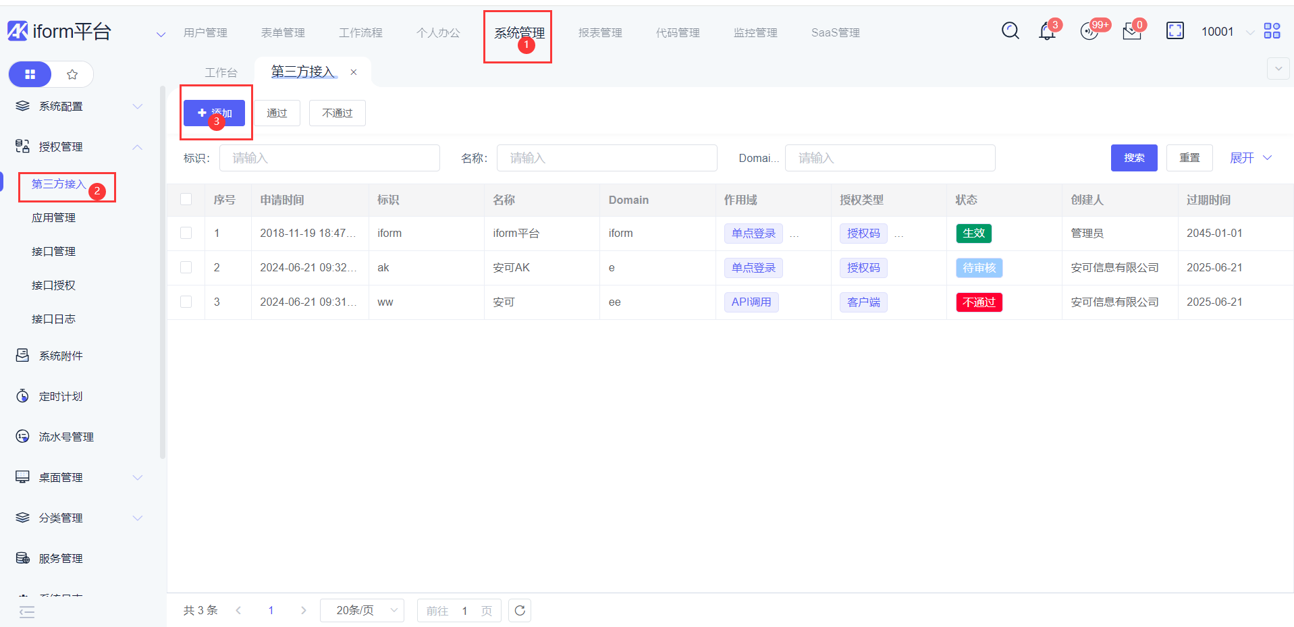Click the 搜索 button
The height and width of the screenshot is (627, 1294).
tap(1133, 158)
